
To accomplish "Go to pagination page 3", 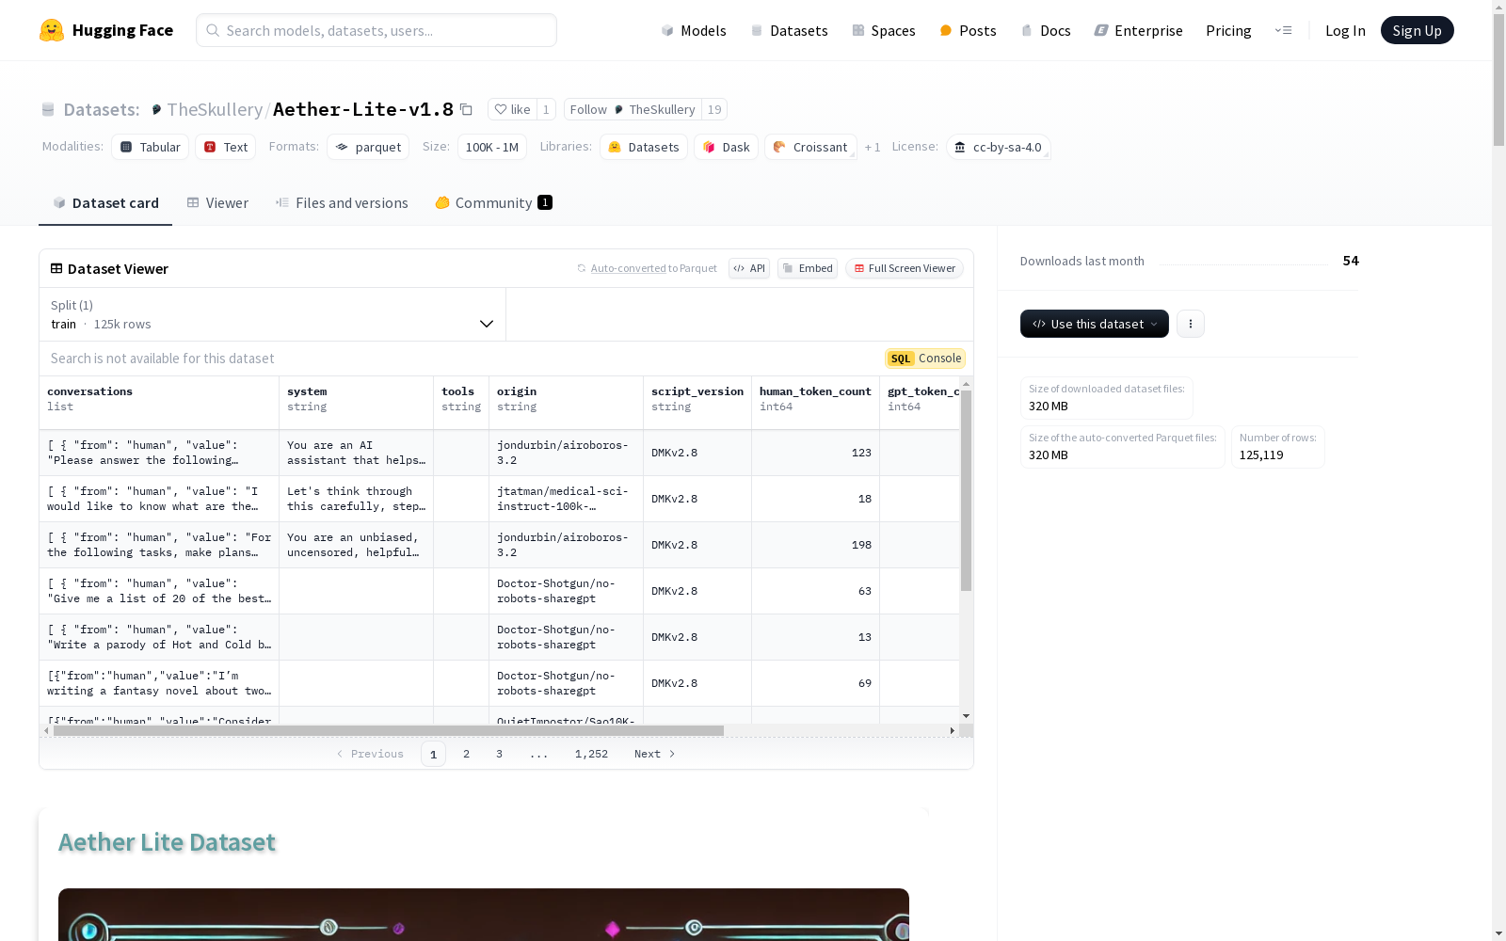I will tap(499, 754).
